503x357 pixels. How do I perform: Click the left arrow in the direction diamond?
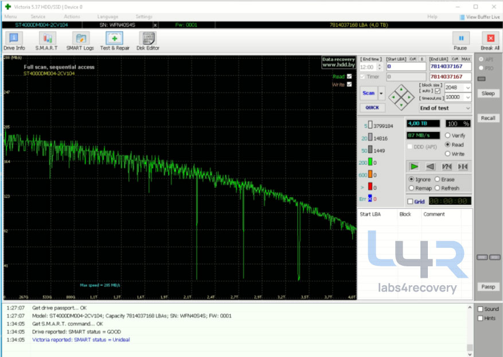tap(393, 97)
